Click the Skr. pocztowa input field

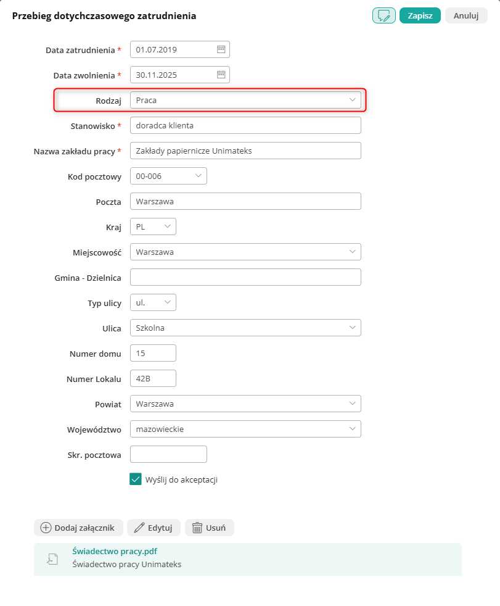pos(168,454)
